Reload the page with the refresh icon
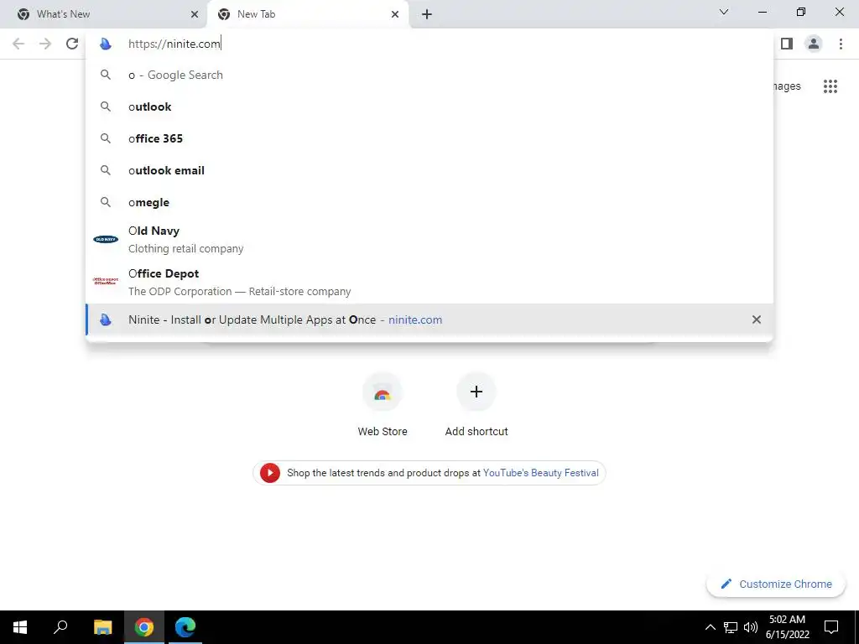The height and width of the screenshot is (644, 859). 72,44
